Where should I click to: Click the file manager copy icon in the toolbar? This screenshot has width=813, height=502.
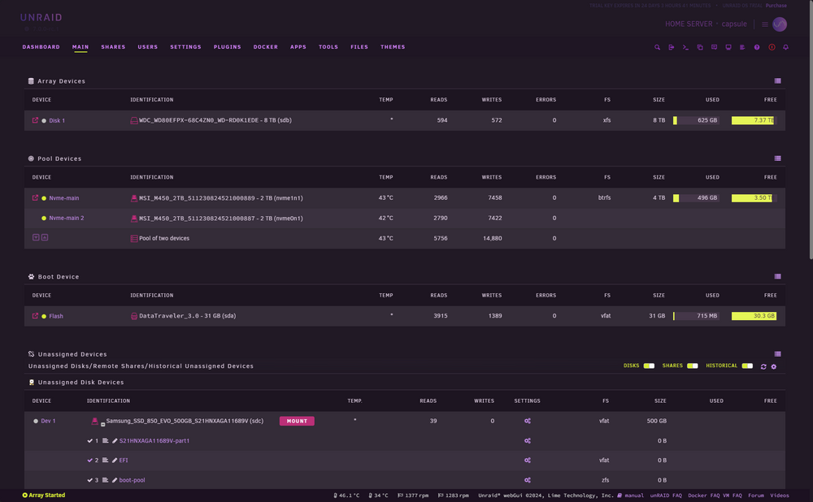[x=700, y=47]
